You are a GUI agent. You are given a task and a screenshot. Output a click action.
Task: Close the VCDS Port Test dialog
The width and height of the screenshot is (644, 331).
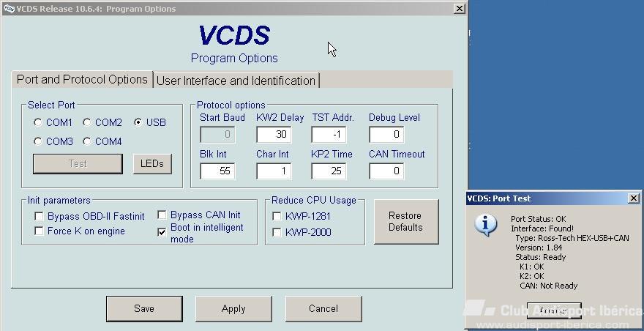(633, 198)
